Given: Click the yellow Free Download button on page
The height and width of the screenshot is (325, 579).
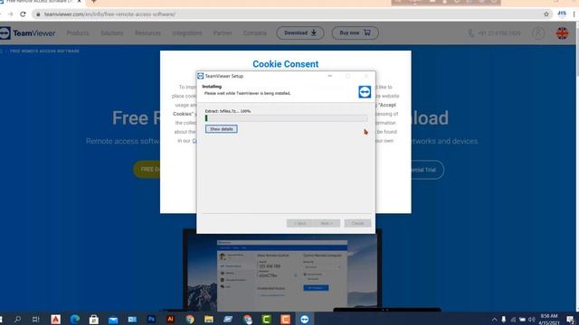Looking at the screenshot, I should tap(147, 170).
